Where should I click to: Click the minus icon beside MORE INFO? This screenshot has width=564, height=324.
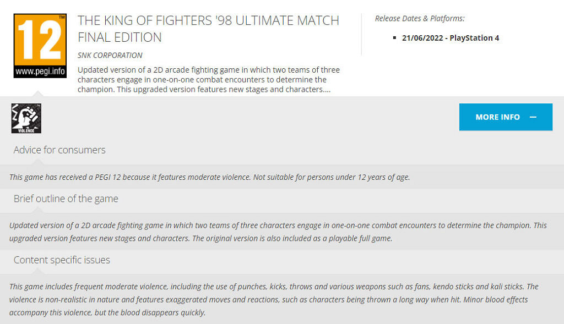pos(533,117)
